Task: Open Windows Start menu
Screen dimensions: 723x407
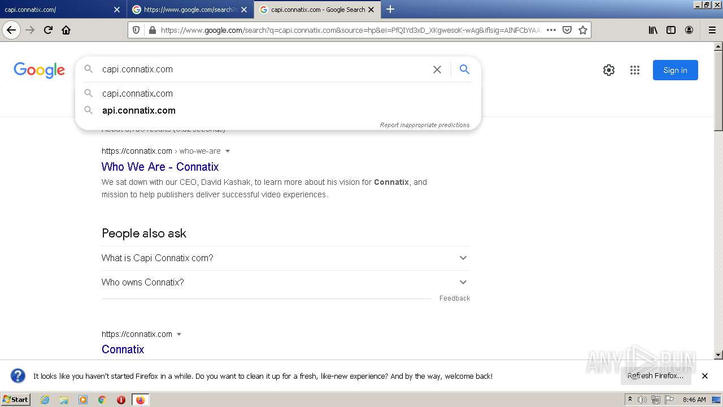Action: 16,400
